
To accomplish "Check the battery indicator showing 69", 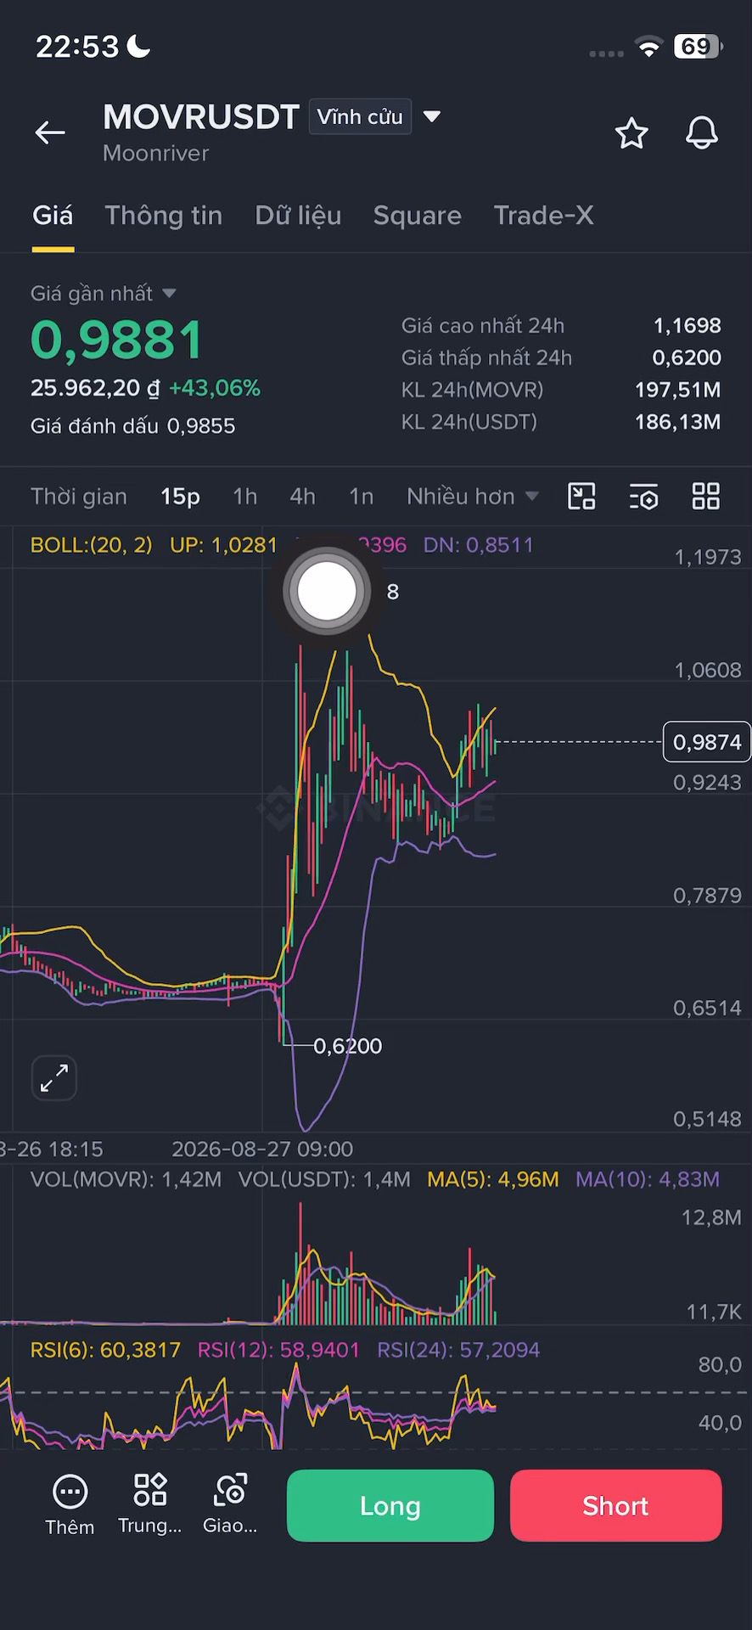I will tap(699, 47).
